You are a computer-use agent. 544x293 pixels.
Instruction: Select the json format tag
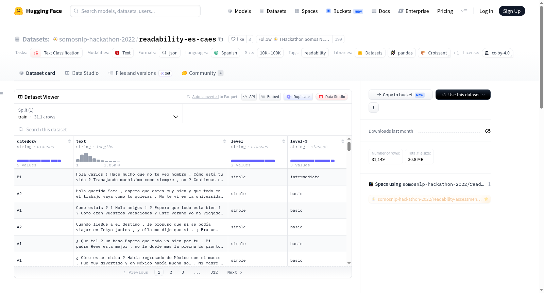pos(170,53)
